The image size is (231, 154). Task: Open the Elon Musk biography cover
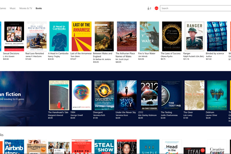tap(127, 147)
